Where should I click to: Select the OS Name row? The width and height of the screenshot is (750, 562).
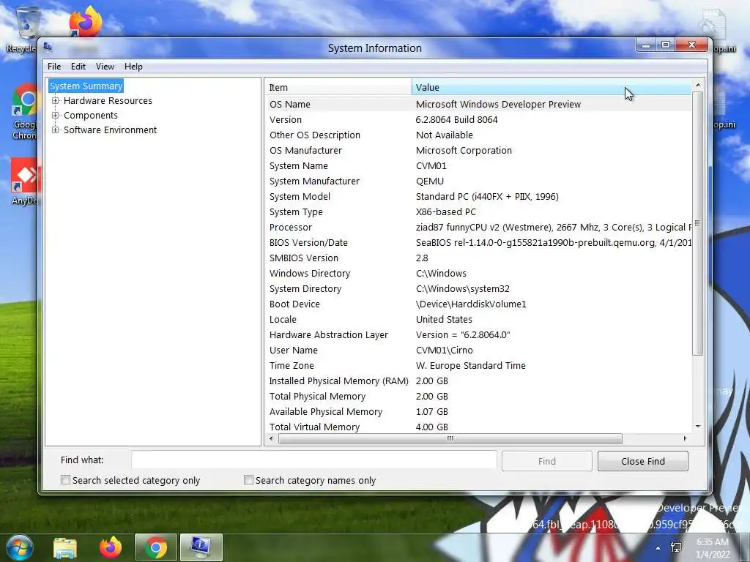pos(478,104)
